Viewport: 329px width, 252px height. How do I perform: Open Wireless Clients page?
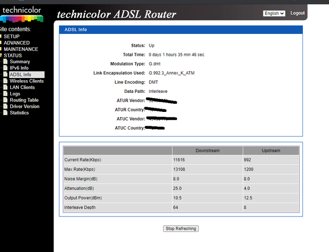click(27, 81)
